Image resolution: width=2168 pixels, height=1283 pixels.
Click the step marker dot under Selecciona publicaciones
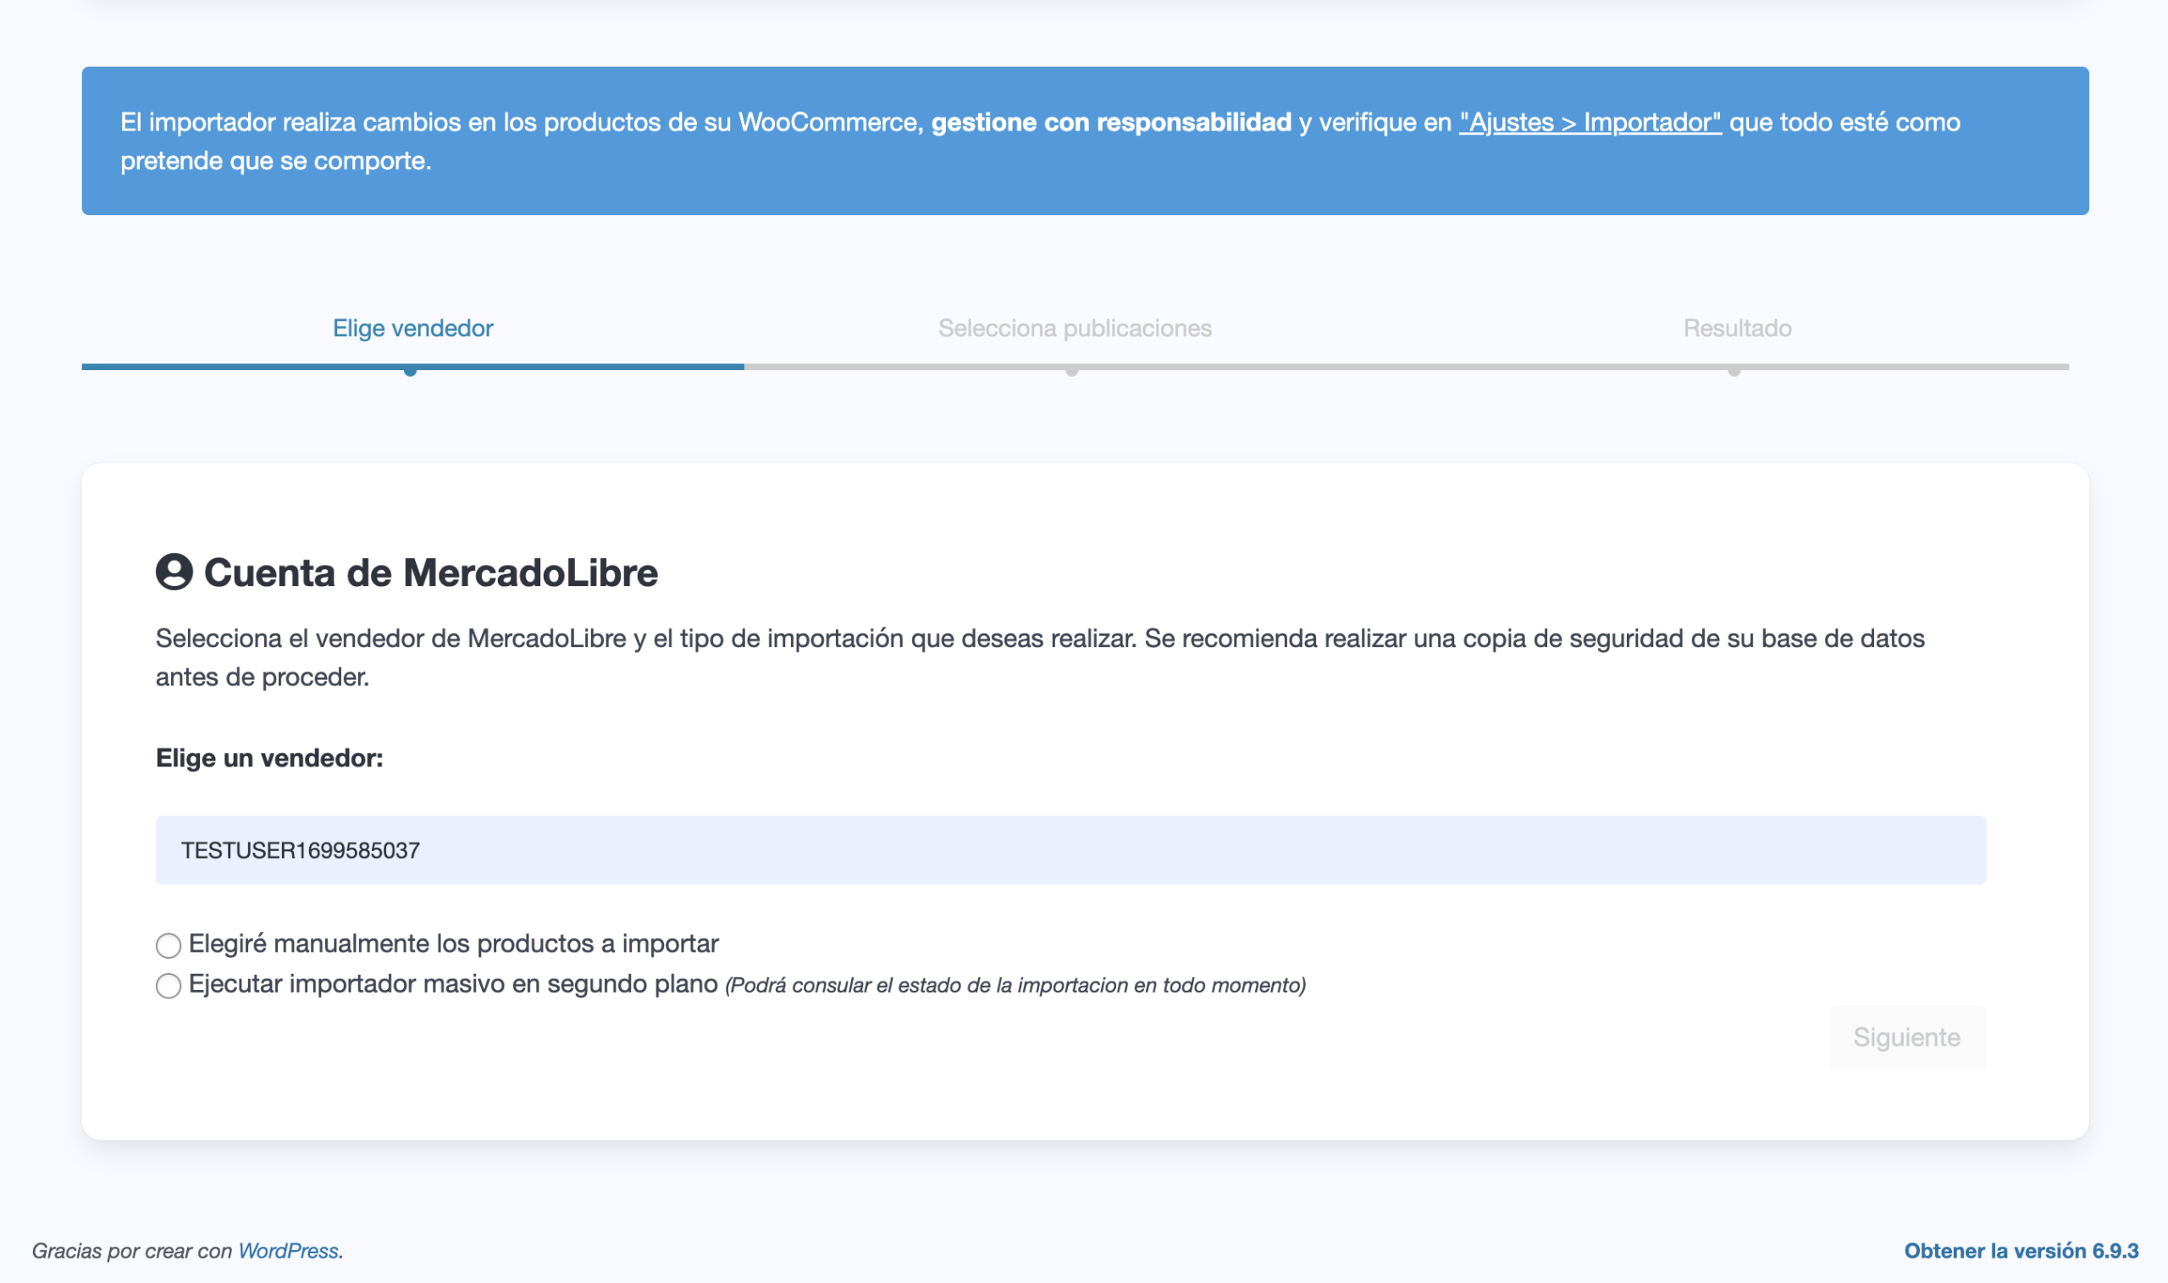(1072, 371)
